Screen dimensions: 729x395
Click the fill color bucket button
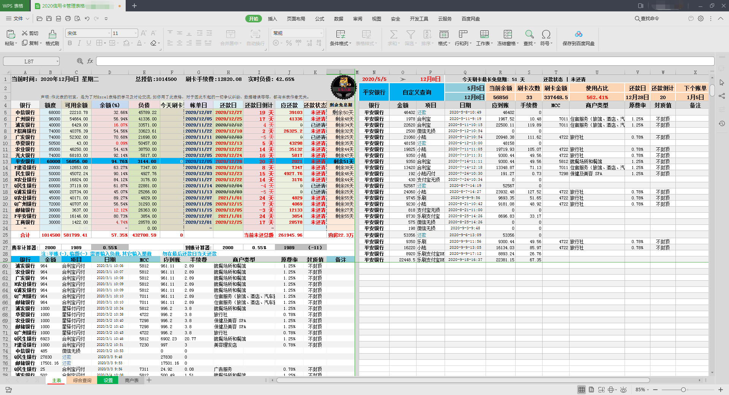[126, 43]
